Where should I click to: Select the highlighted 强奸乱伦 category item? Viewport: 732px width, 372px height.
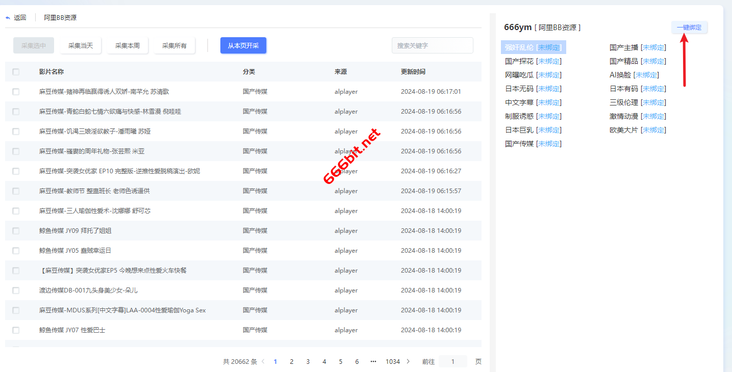coord(517,47)
